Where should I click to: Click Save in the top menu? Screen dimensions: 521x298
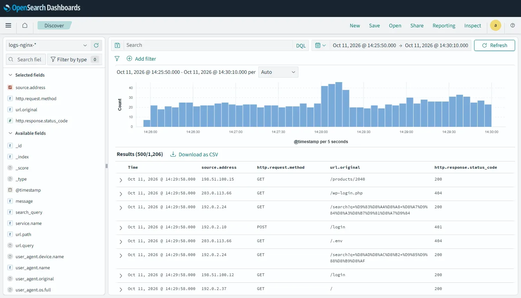tap(374, 25)
